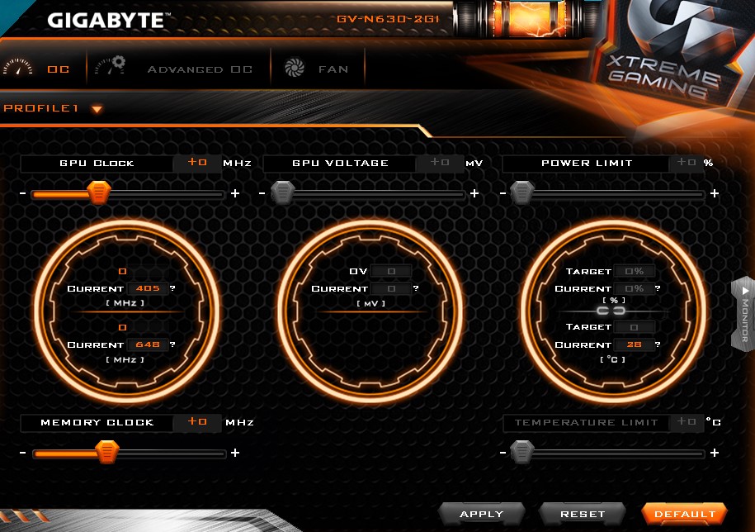Expand the PROFILE1 dropdown arrow
This screenshot has height=532, width=755.
(x=97, y=109)
